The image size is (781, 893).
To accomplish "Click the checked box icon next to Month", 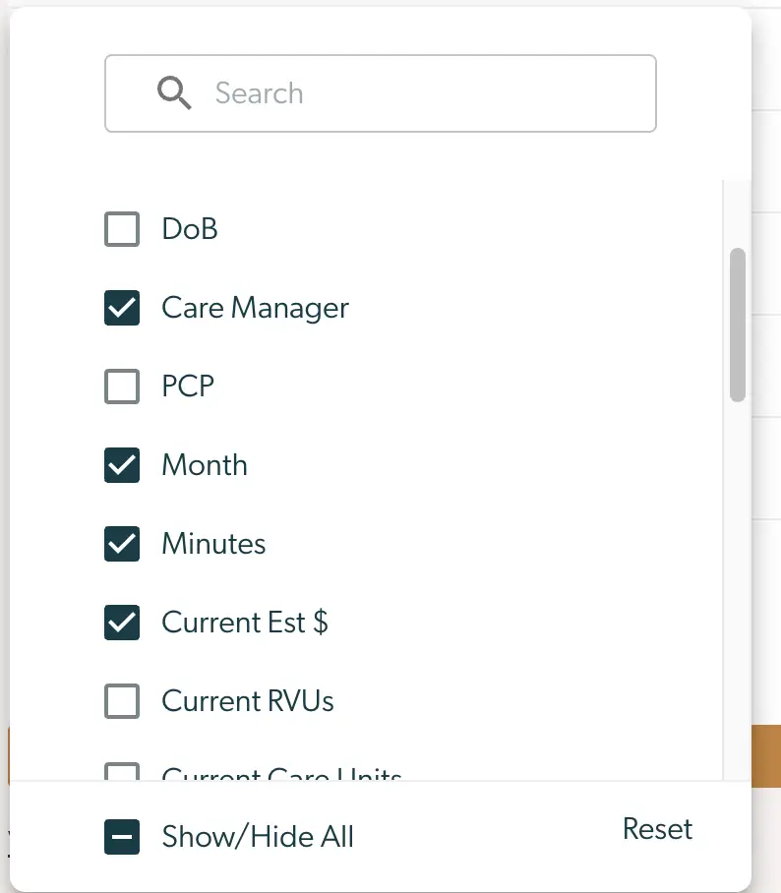I will click(122, 465).
